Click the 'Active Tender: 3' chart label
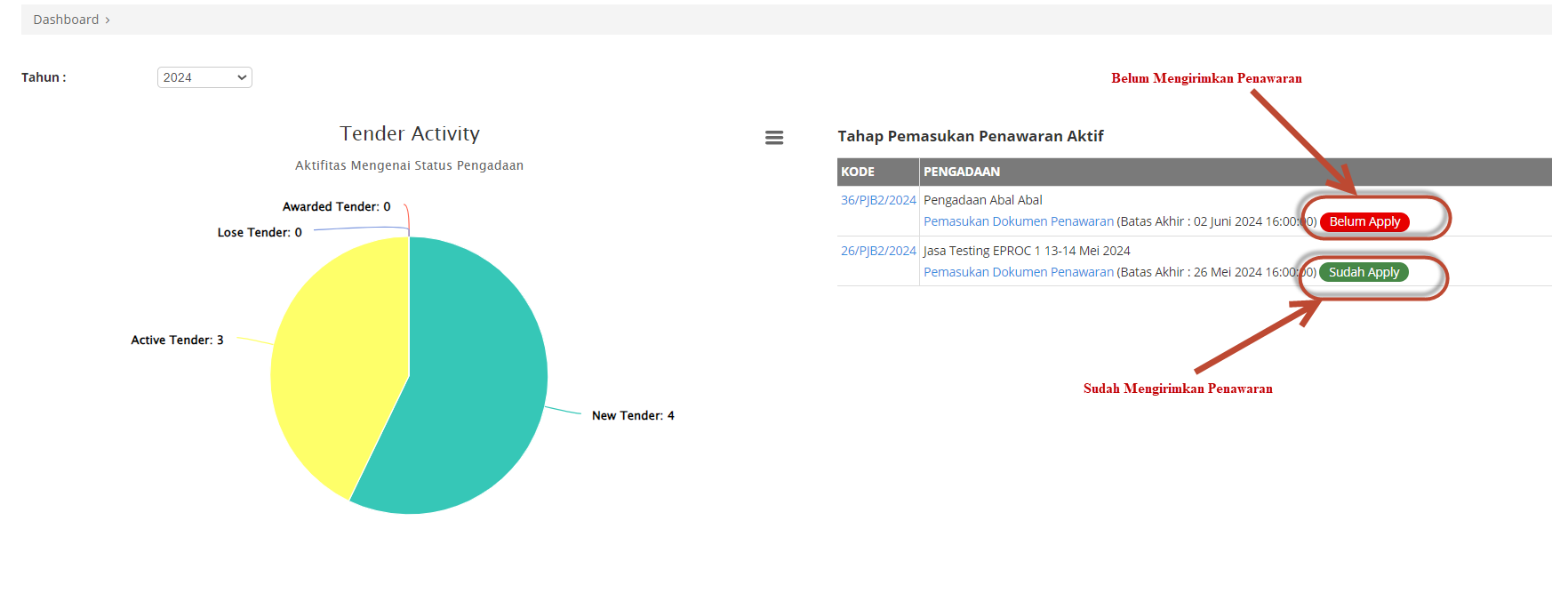This screenshot has width=1552, height=601. coord(177,340)
